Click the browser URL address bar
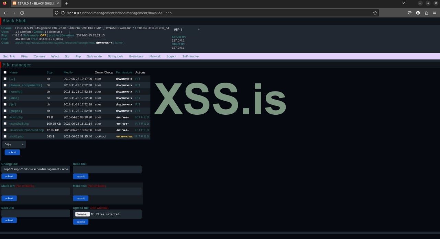The width and height of the screenshot is (440, 239). pyautogui.click(x=216, y=13)
